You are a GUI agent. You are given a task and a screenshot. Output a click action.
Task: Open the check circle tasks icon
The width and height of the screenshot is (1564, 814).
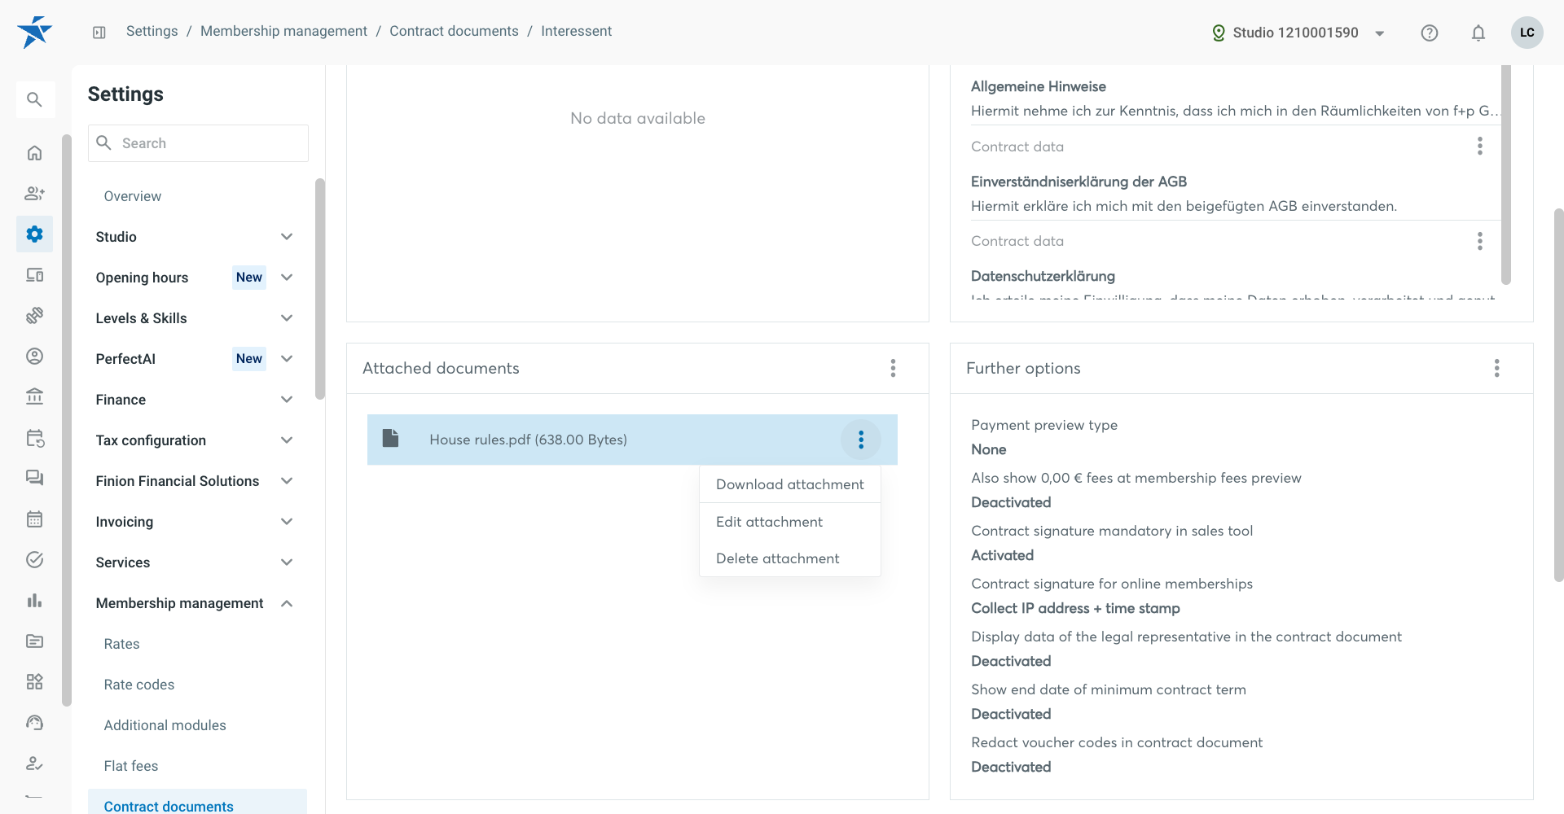point(34,559)
